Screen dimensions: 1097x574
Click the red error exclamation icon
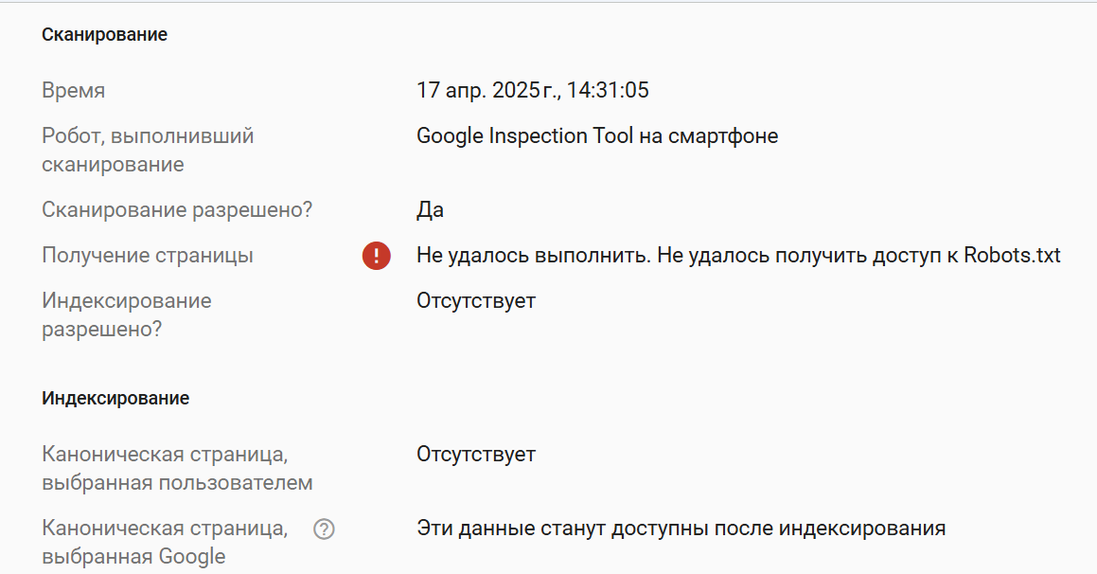pos(377,256)
